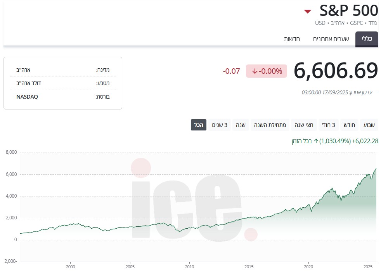
Task: Open the כללי tab
Action: point(367,39)
